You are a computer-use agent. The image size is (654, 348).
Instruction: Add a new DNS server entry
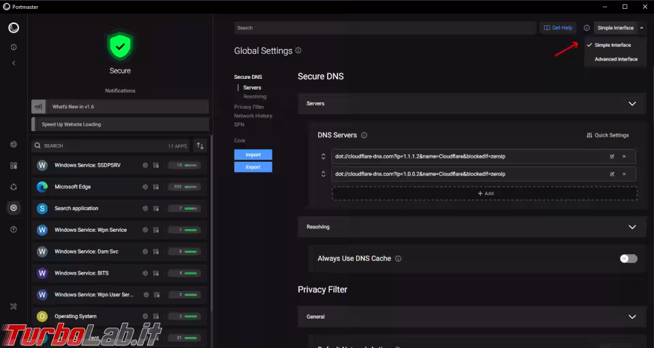[484, 194]
